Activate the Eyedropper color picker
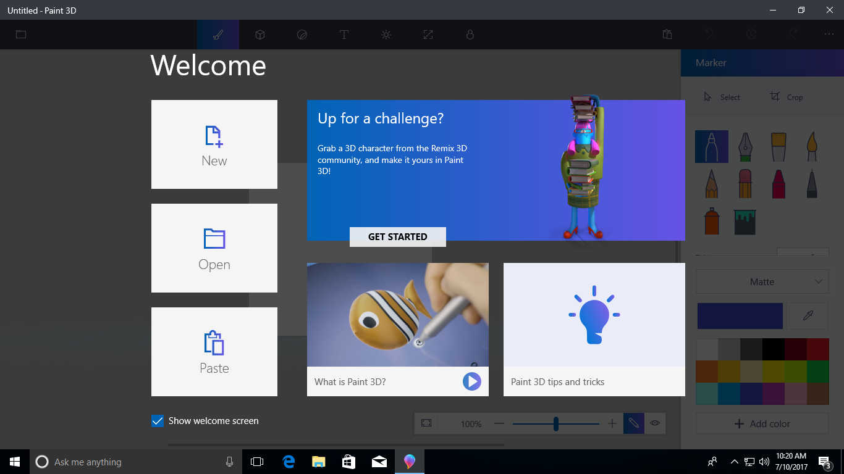The width and height of the screenshot is (844, 474). pyautogui.click(x=808, y=315)
